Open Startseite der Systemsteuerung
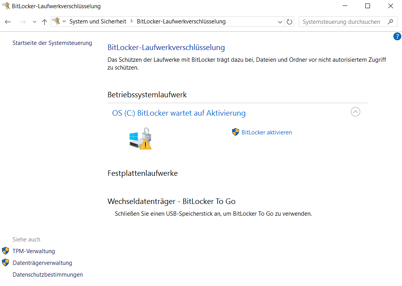Image resolution: width=402 pixels, height=286 pixels. (52, 43)
